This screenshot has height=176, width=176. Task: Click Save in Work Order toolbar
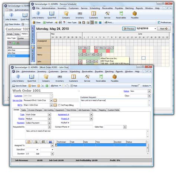32,86
